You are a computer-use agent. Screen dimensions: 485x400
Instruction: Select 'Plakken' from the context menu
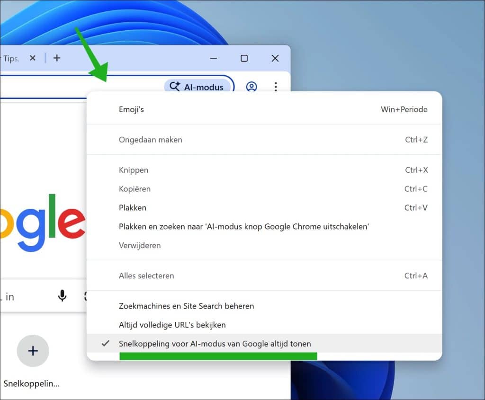(x=132, y=207)
